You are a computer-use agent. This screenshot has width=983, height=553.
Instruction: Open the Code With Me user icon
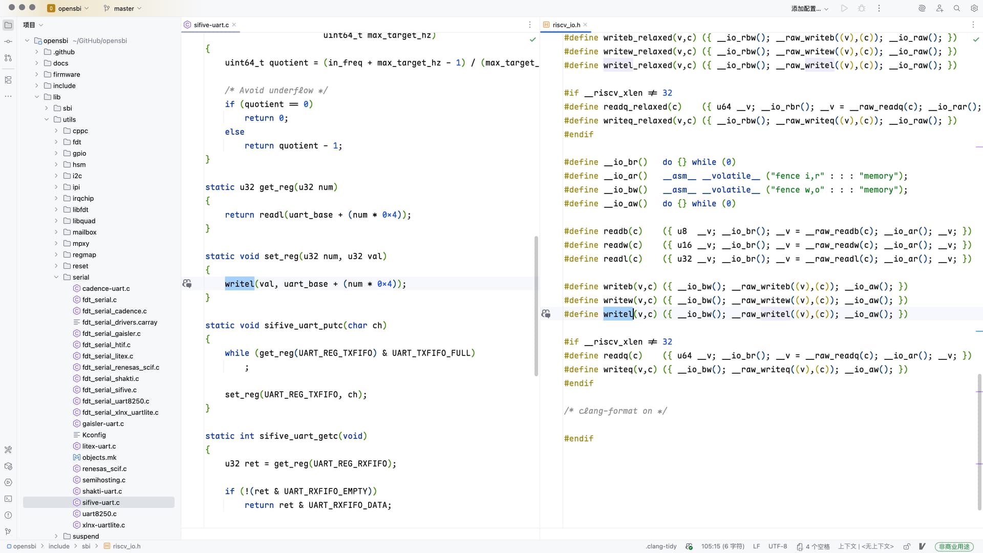[x=939, y=8]
